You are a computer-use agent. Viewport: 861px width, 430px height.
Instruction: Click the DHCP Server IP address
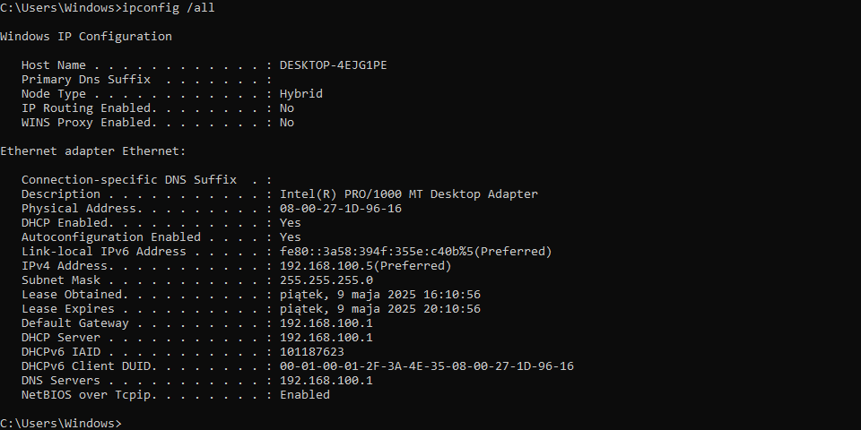(326, 338)
